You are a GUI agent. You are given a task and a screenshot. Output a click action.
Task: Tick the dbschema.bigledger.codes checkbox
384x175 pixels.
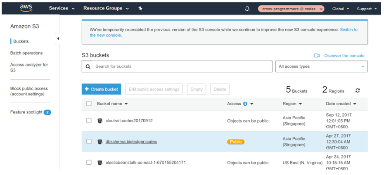pos(89,142)
